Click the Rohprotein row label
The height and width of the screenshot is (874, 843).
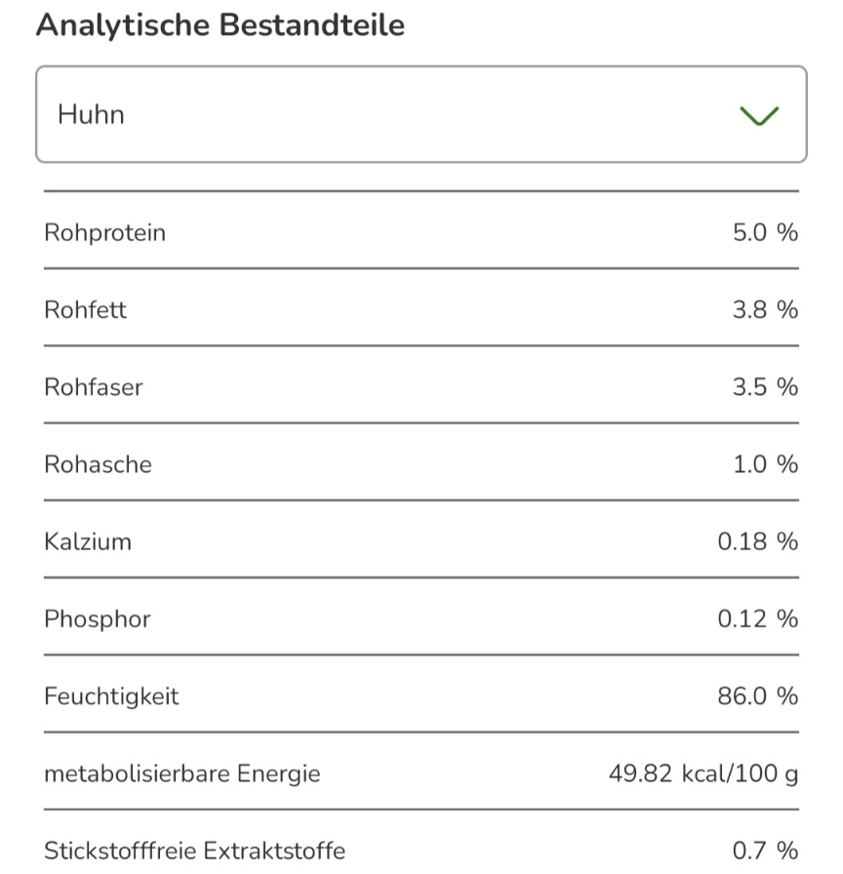click(104, 233)
